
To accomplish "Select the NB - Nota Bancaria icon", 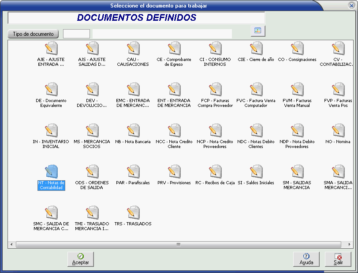I will tap(133, 131).
